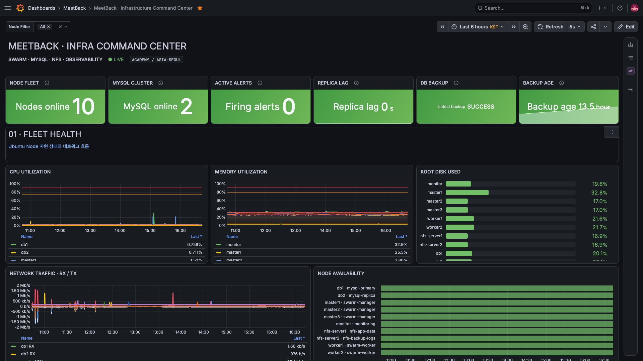Click the db1 · mysql-primary availability row
The width and height of the screenshot is (643, 361).
click(x=497, y=288)
